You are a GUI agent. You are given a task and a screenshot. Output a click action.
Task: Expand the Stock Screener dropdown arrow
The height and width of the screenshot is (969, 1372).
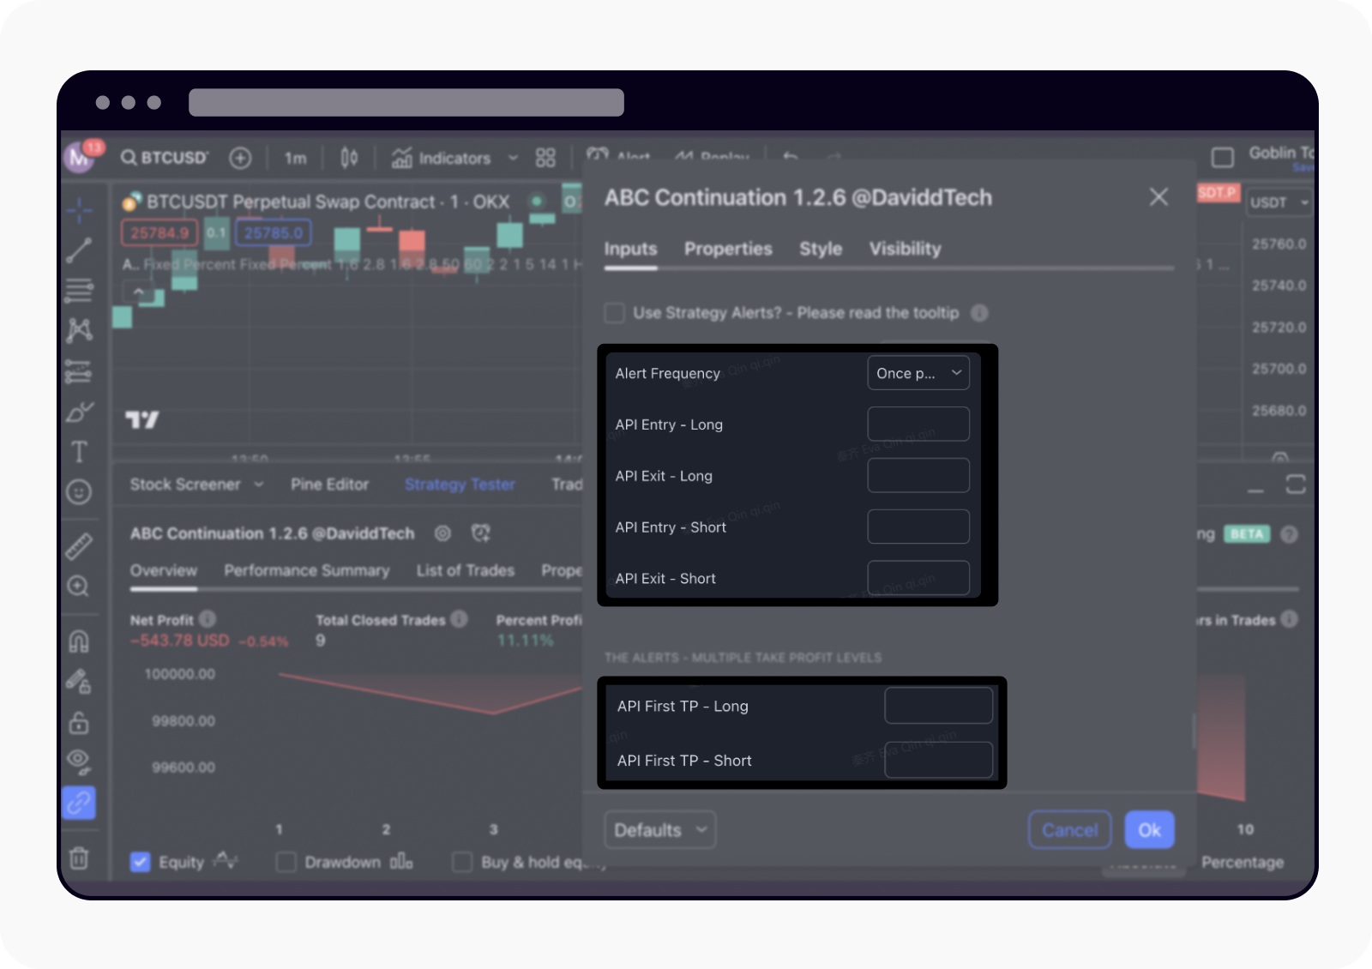click(x=259, y=484)
